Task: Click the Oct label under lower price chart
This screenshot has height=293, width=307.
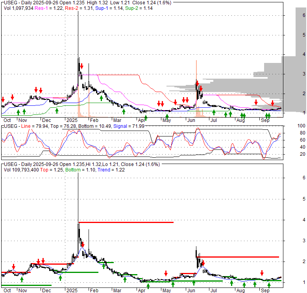Action: (7, 291)
